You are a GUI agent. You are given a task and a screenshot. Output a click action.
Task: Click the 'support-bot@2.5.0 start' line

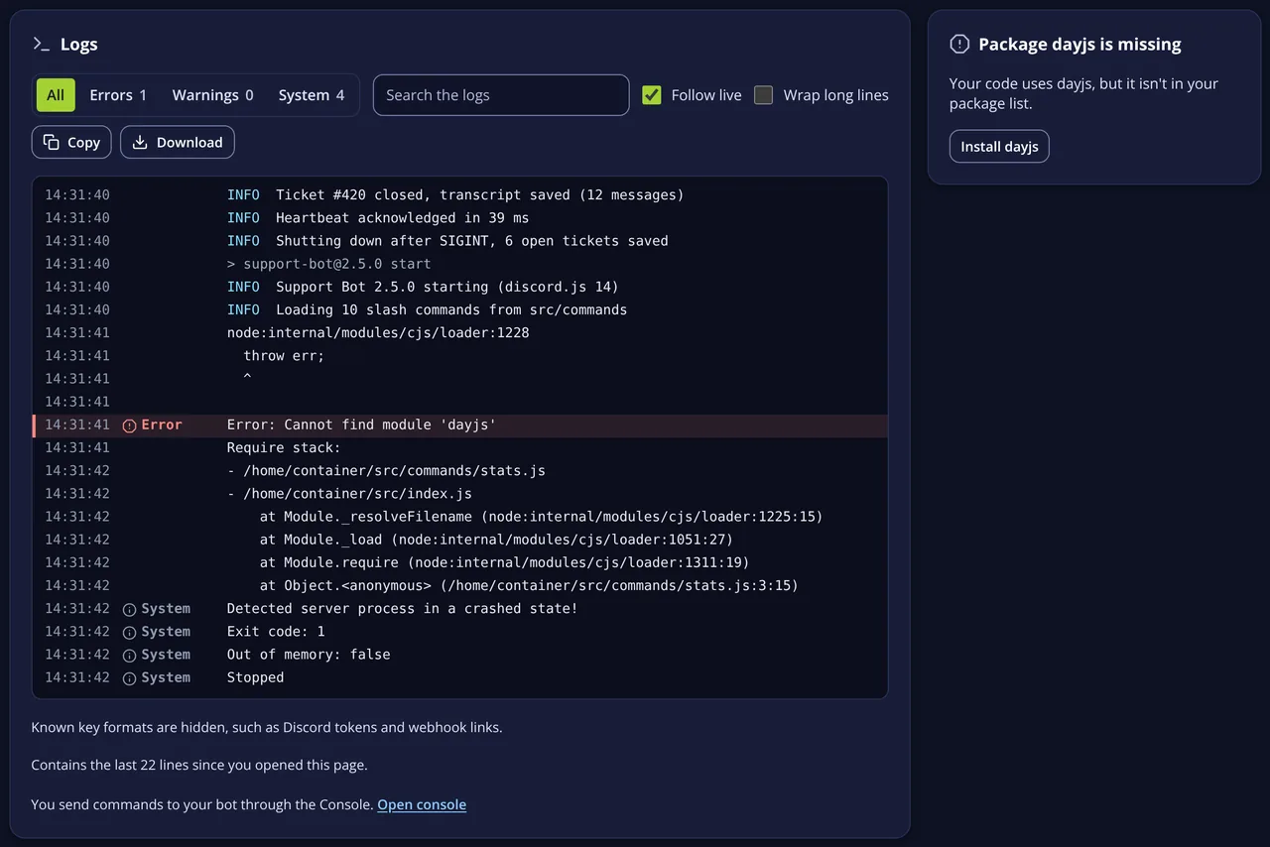[x=460, y=264]
